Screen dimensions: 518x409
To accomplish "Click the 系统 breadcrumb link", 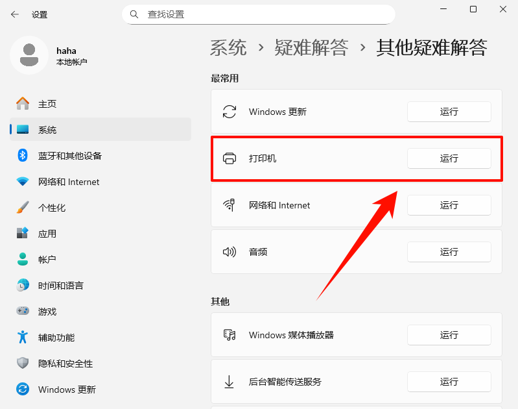I will 228,47.
